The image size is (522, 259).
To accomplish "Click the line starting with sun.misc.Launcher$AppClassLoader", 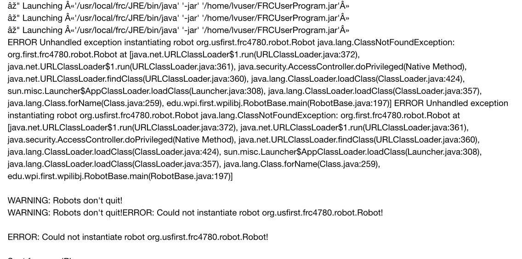I will 244,91.
